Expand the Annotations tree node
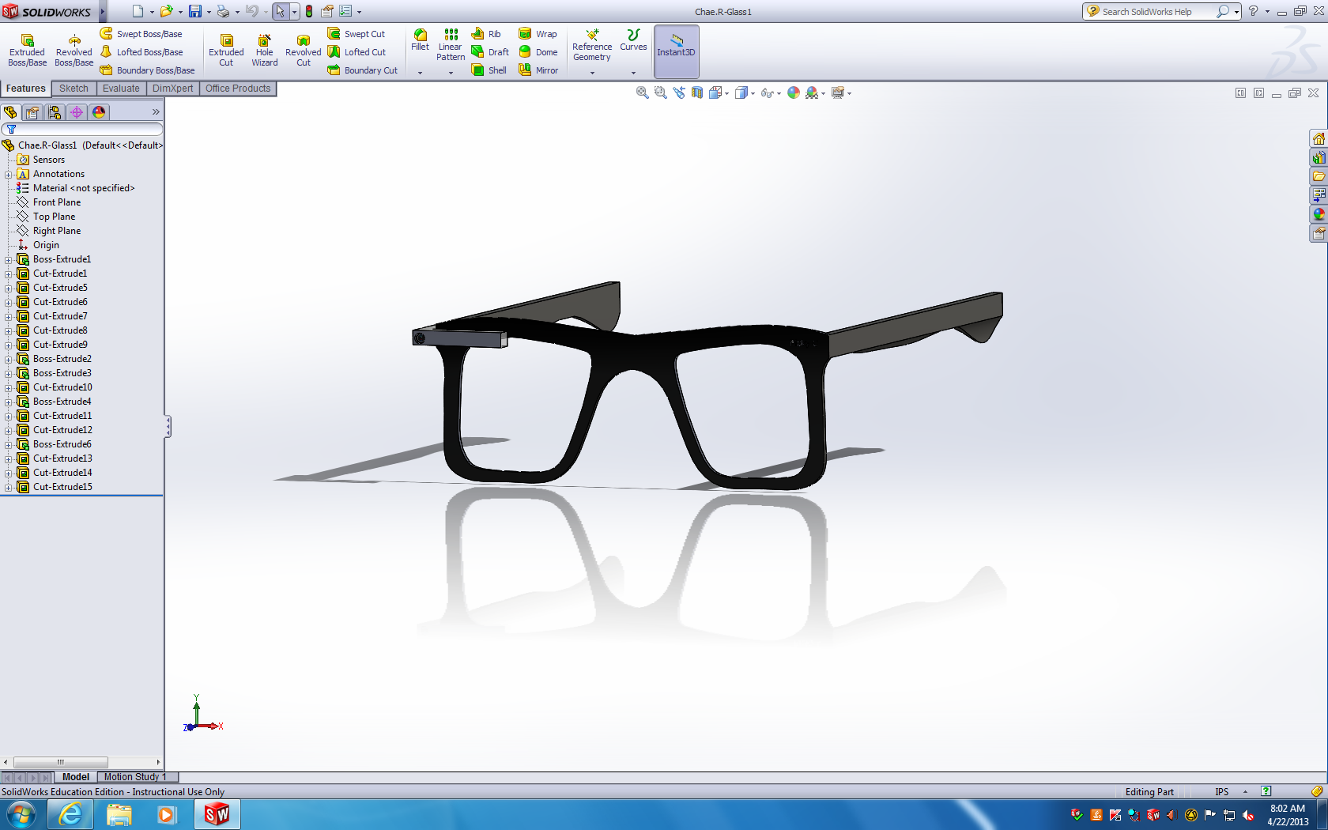This screenshot has width=1328, height=830. [9, 175]
